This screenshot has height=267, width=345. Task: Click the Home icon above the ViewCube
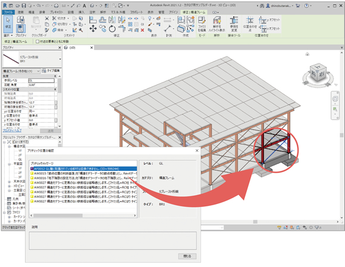(308, 54)
